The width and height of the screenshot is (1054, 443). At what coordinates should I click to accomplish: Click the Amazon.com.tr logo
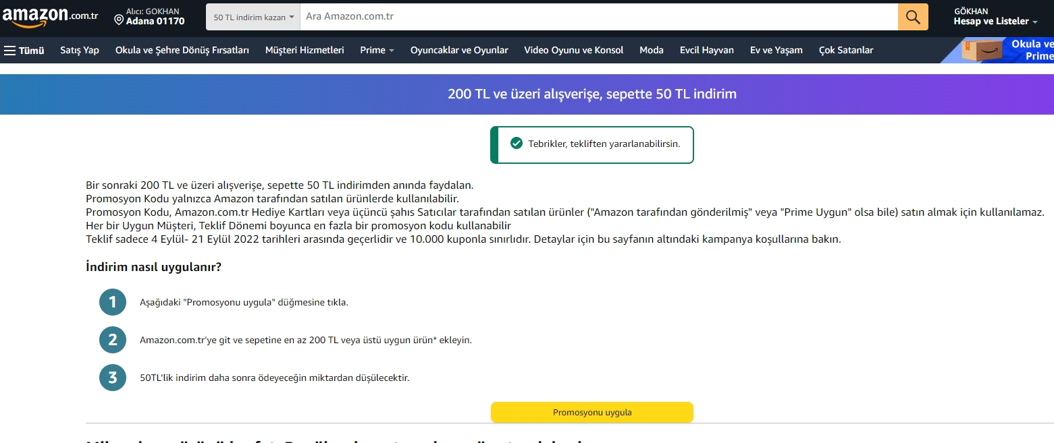[x=51, y=17]
